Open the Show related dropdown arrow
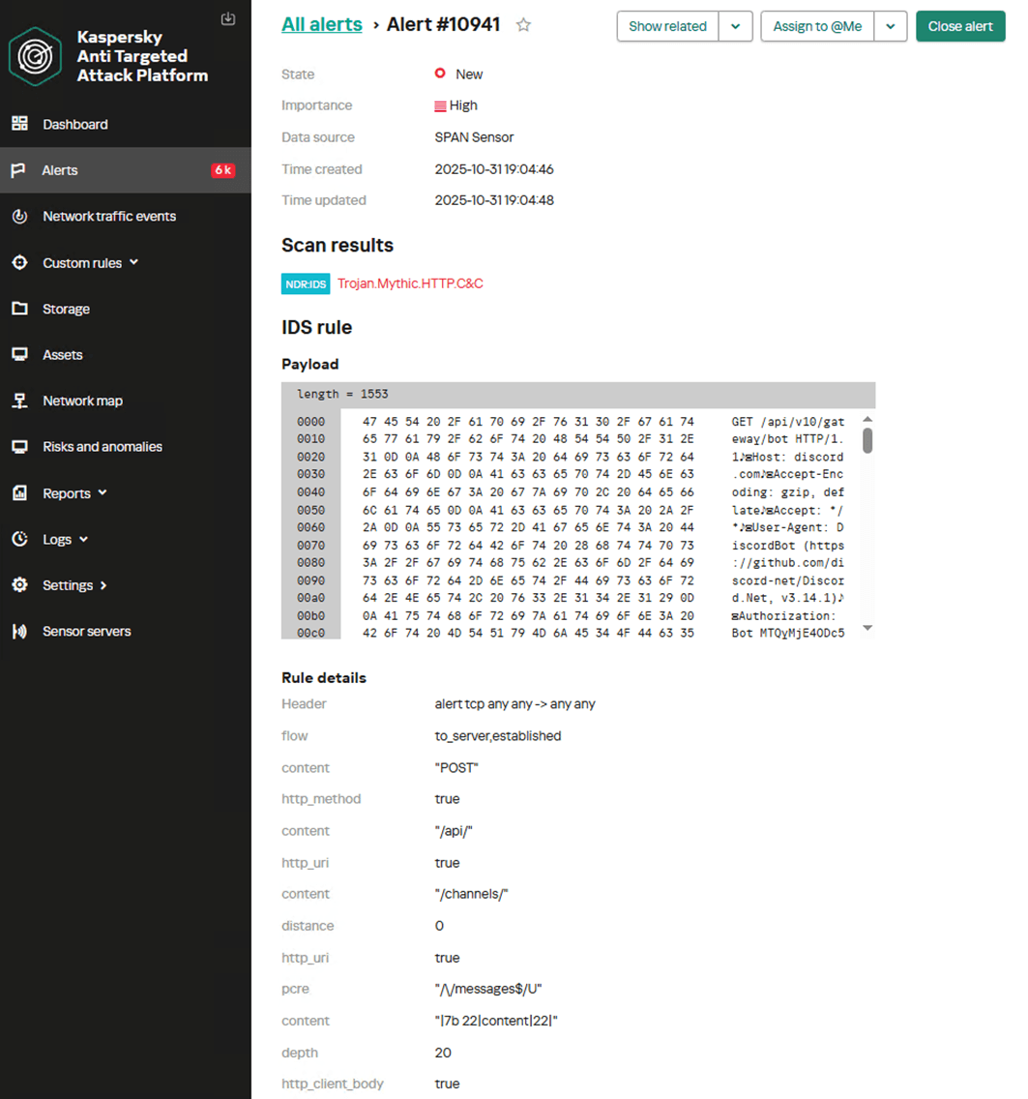This screenshot has width=1028, height=1099. tap(735, 26)
